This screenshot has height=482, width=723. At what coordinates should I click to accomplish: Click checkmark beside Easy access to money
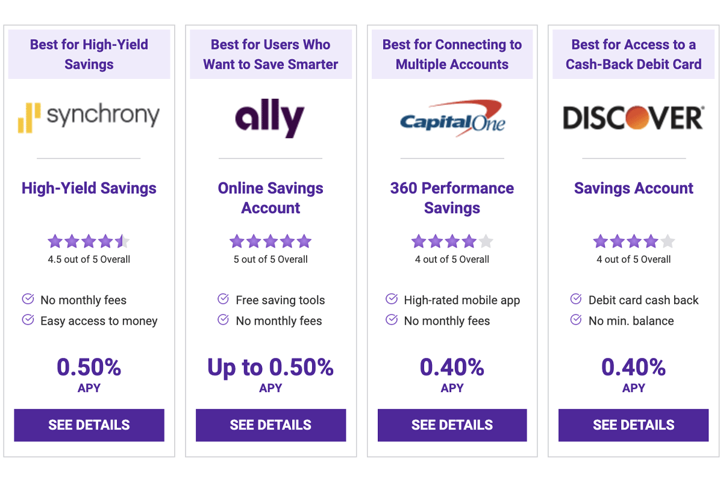pos(28,320)
